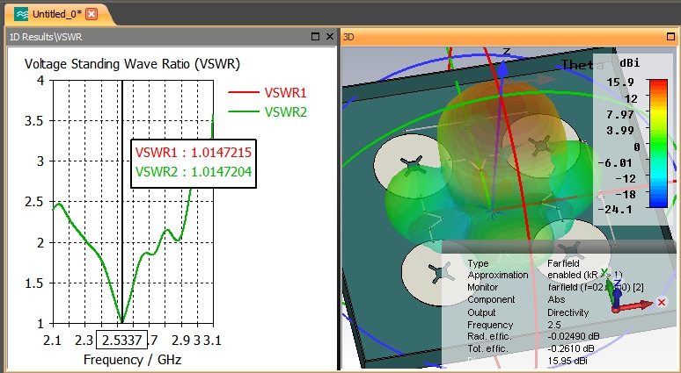The image size is (681, 373).
Task: Click the VSWR marker value readout box
Action: [194, 162]
